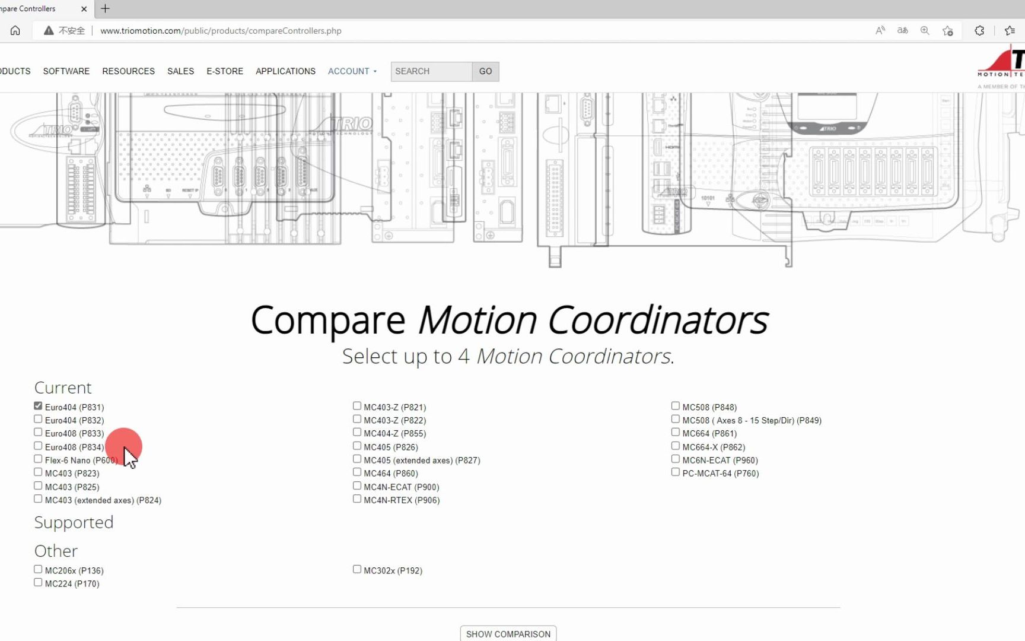The width and height of the screenshot is (1025, 641).
Task: Check the MC403 (P823) checkbox
Action: point(38,472)
